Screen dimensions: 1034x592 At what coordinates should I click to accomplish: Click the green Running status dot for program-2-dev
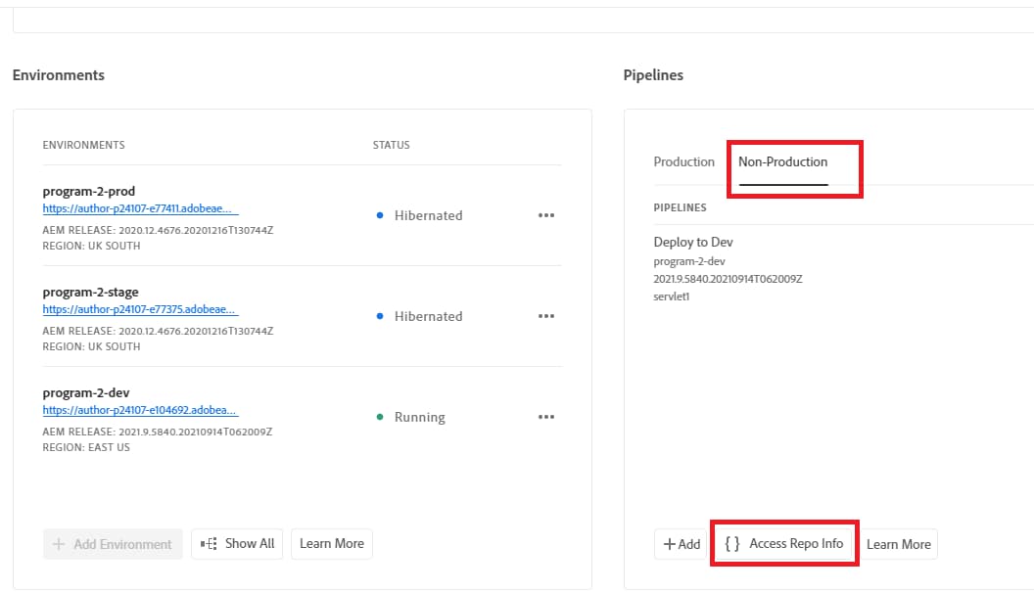coord(380,416)
